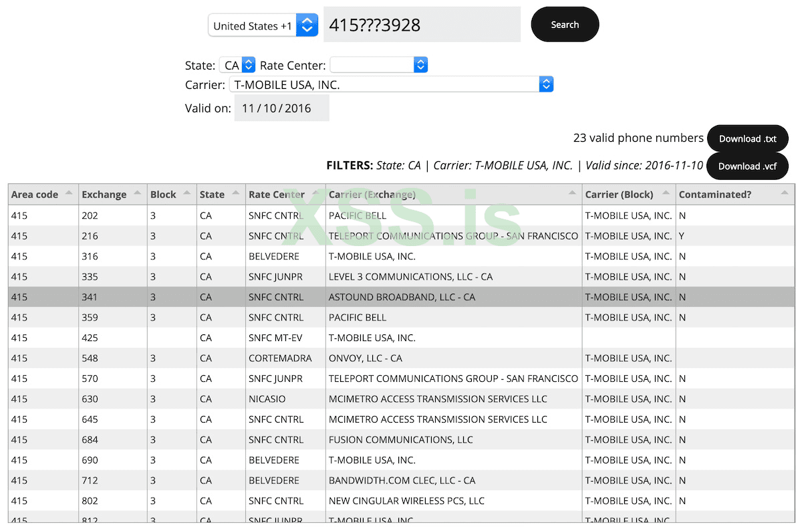Select exchange 712 cell
Screen dimensions: 802x527
113,481
